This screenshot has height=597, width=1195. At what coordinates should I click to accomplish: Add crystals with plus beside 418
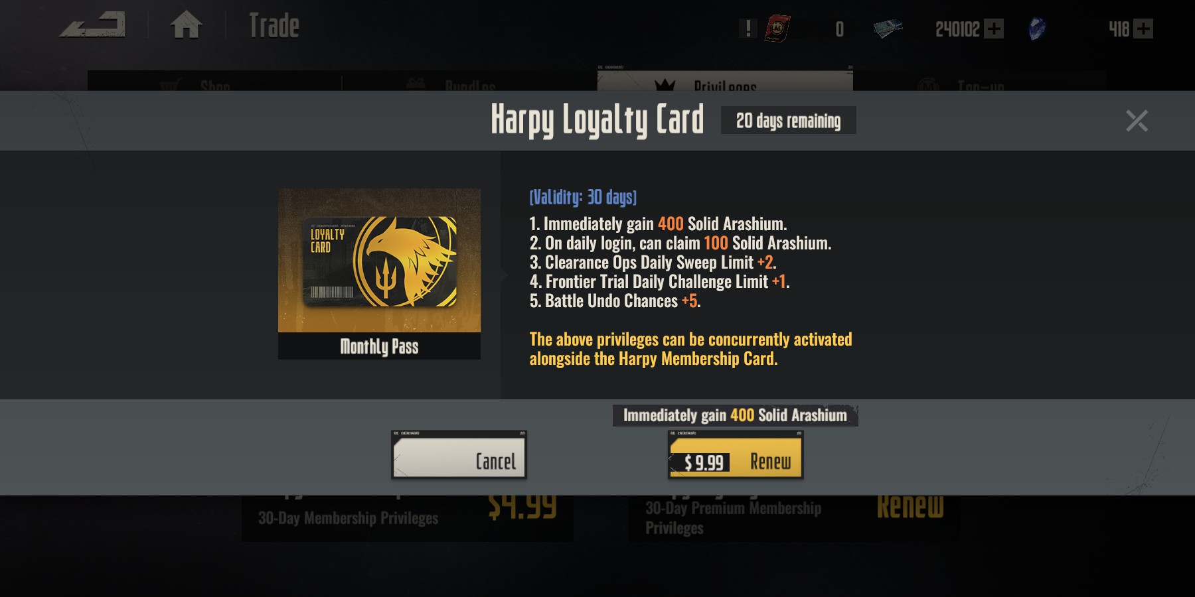pos(1143,29)
